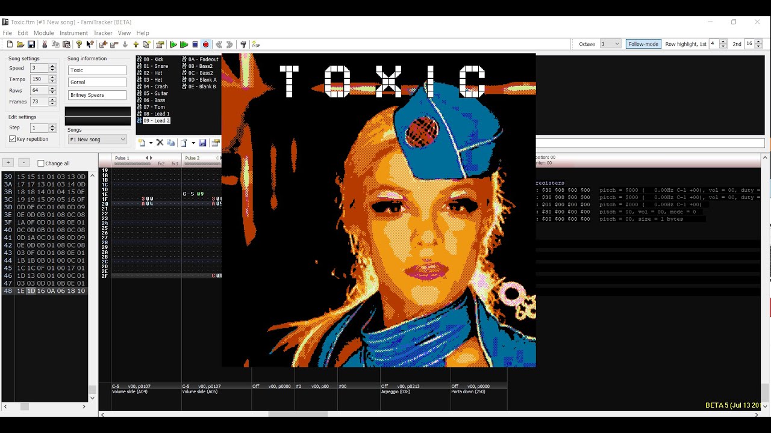This screenshot has width=771, height=433.
Task: Copy selection in main toolbar
Action: tap(55, 45)
